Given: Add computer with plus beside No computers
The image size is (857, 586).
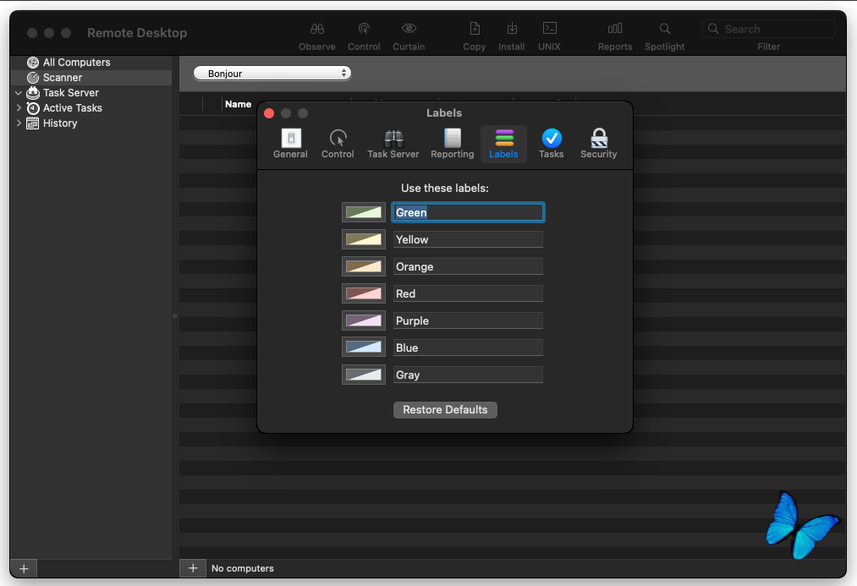Looking at the screenshot, I should [193, 568].
